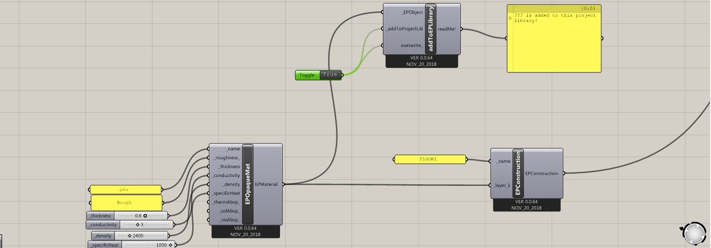Click the True value on the Toggle
Image resolution: width=711 pixels, height=248 pixels.
[330, 75]
